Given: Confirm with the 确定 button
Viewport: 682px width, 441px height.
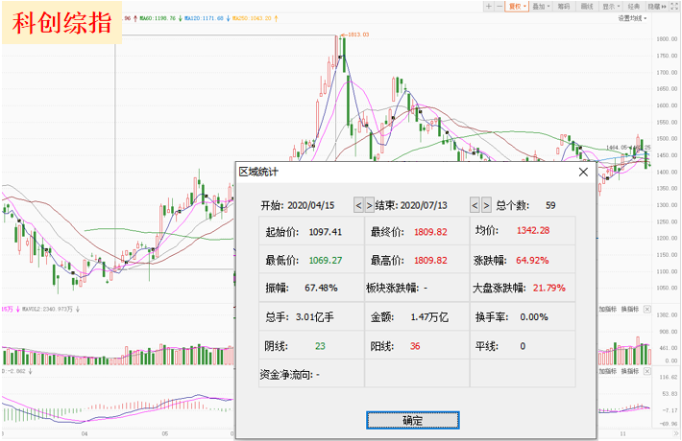Looking at the screenshot, I should [412, 420].
